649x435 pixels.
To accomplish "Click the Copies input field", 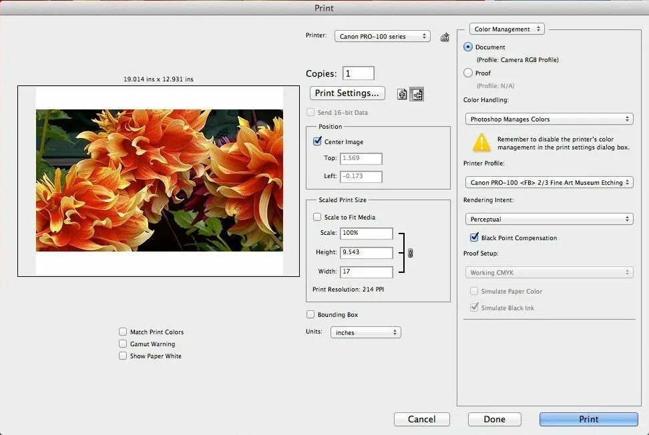I will pyautogui.click(x=359, y=73).
